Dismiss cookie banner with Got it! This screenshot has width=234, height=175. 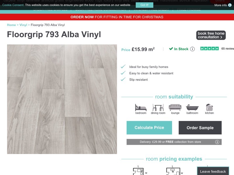point(144,5)
